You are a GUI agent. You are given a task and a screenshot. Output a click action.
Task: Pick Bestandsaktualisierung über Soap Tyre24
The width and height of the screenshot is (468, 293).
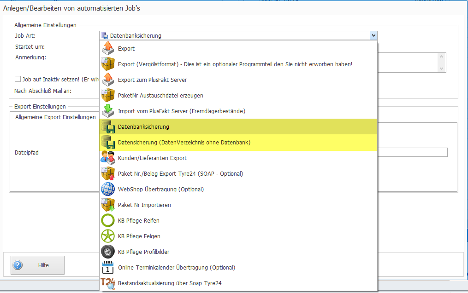pyautogui.click(x=238, y=283)
